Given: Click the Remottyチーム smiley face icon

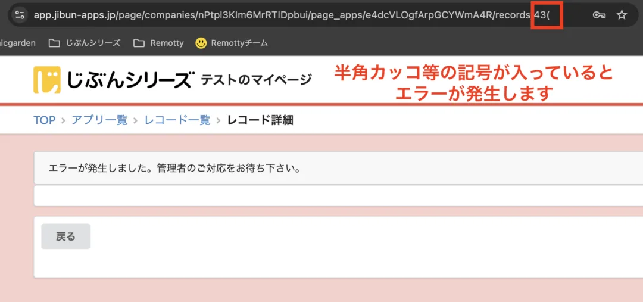Looking at the screenshot, I should [201, 43].
